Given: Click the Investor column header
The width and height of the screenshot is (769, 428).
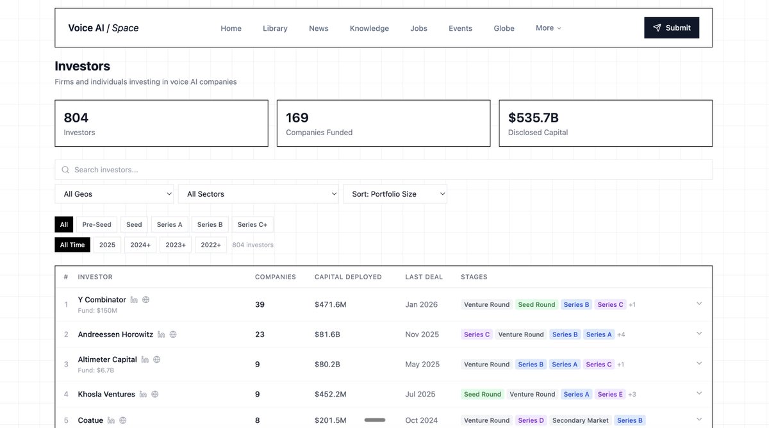Looking at the screenshot, I should pyautogui.click(x=95, y=277).
